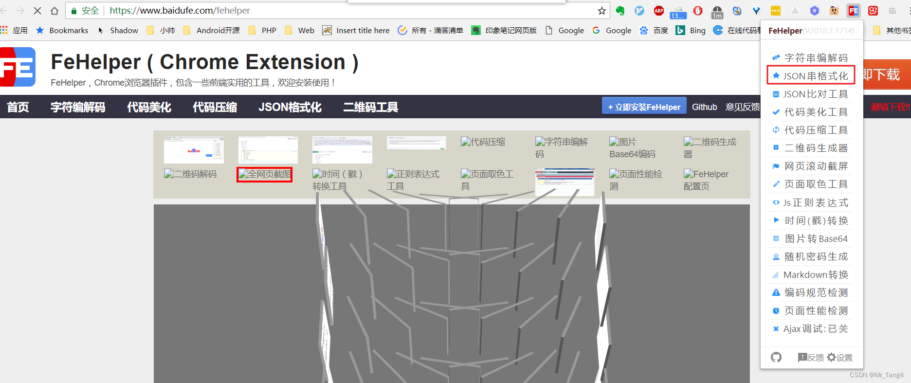Open the 页面性能检测 thumbnail
Viewport: 911px width, 383px height.
[x=636, y=180]
